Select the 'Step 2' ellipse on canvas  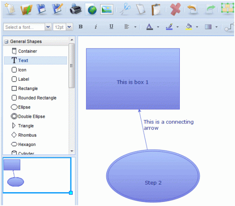[x=153, y=176]
